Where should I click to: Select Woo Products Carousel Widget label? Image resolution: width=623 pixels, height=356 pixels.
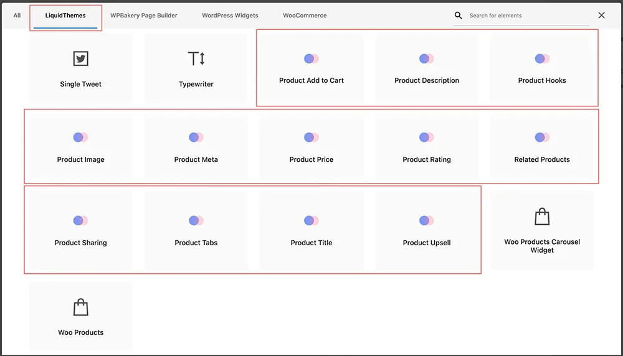pyautogui.click(x=542, y=246)
